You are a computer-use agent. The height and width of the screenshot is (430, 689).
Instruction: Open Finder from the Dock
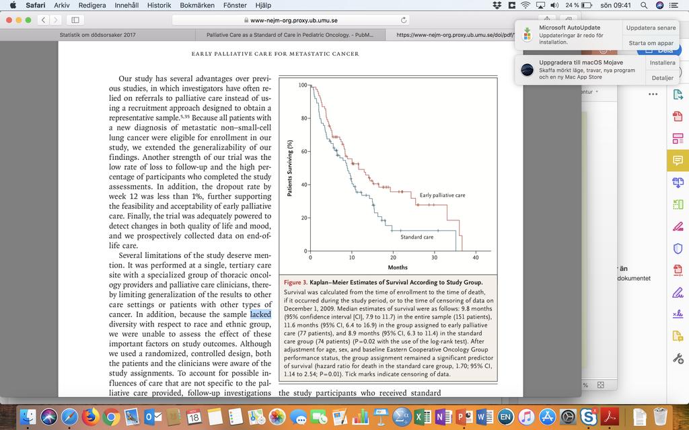pyautogui.click(x=28, y=417)
